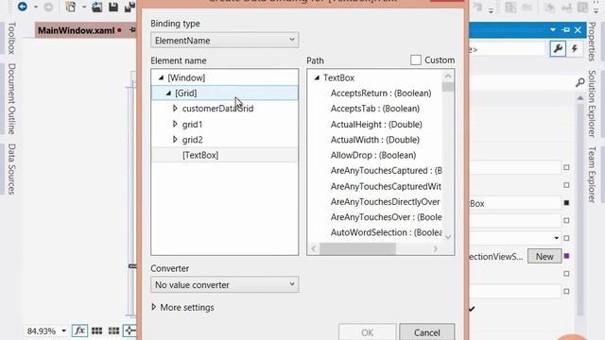605x340 pixels.
Task: Click the search magnifier in Properties panel
Action: [x=579, y=82]
